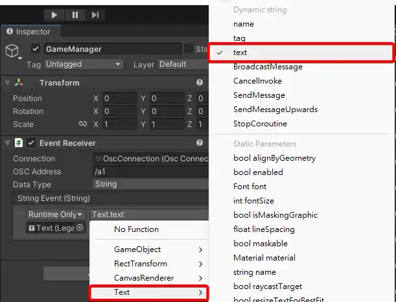Open Transform component help icon
The height and width of the screenshot is (302, 396).
click(x=200, y=83)
